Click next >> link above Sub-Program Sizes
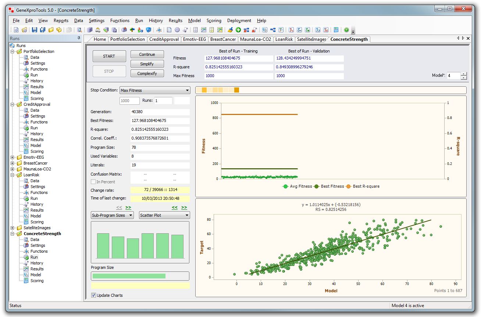Screen dimensions: 481x317 (x=128, y=208)
